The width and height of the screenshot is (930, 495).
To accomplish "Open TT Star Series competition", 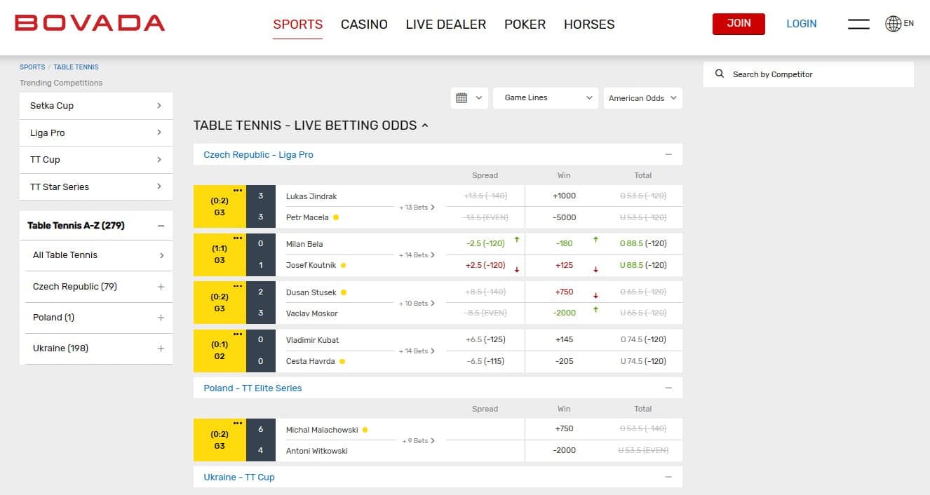I will 96,187.
